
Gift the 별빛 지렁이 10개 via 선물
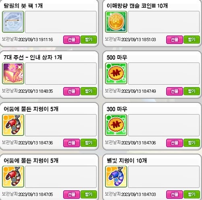[175, 194]
